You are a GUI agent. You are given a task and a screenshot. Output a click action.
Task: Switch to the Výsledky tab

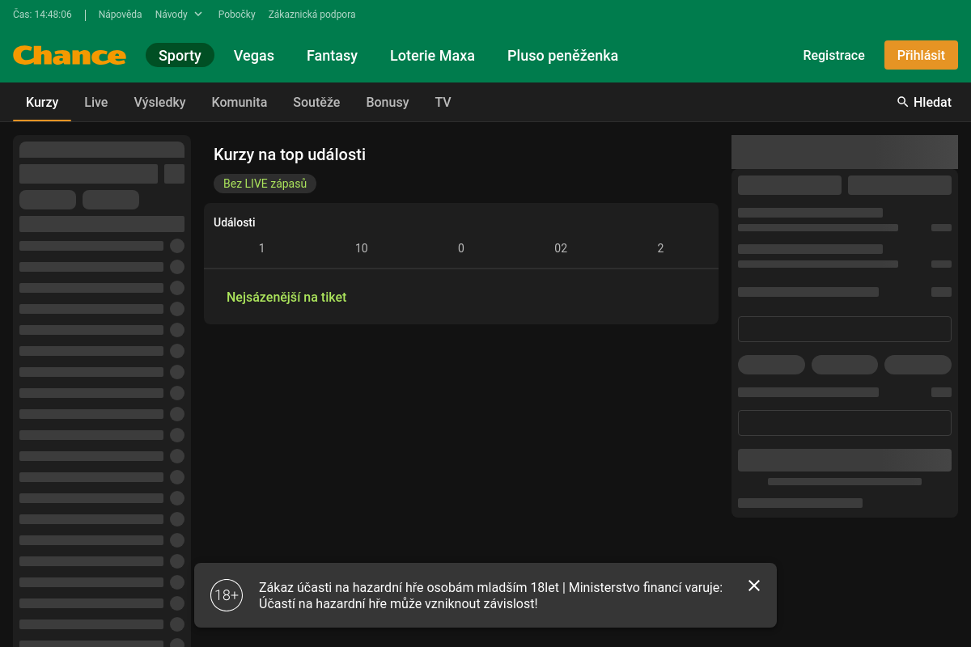click(x=159, y=102)
